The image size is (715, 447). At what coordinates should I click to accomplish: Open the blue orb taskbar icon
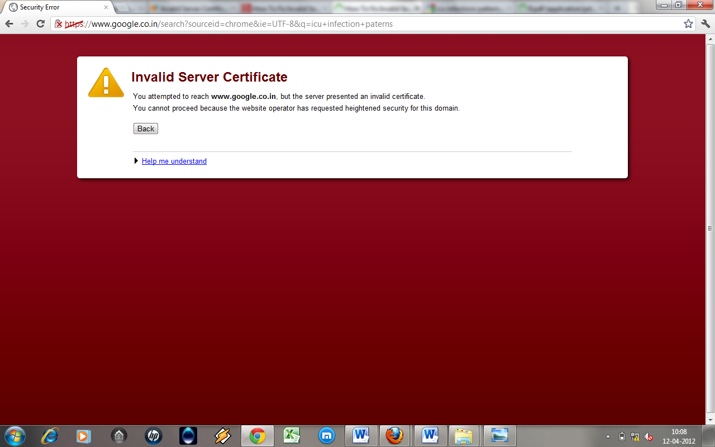click(x=188, y=435)
